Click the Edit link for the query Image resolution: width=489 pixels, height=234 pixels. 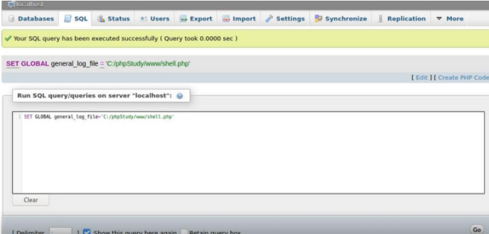422,77
